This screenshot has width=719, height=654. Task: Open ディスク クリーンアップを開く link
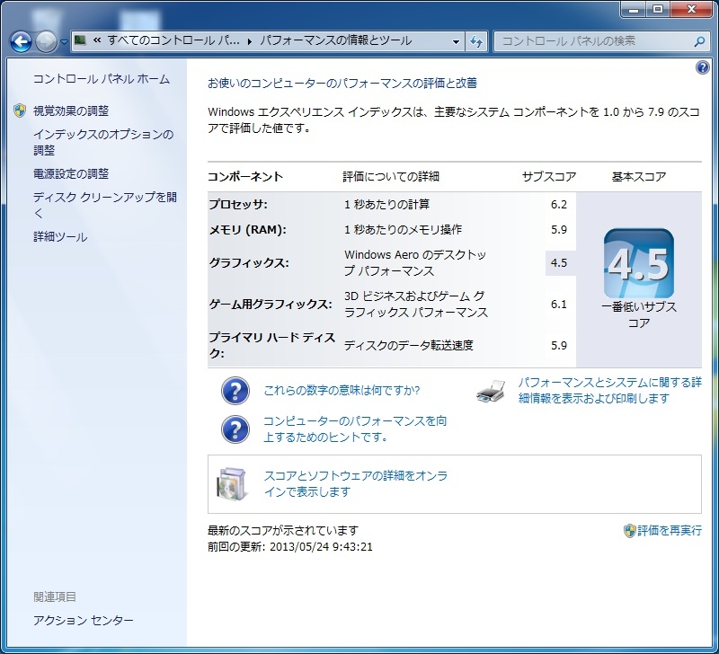point(104,205)
